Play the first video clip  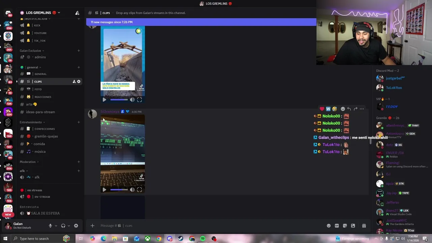[104, 100]
